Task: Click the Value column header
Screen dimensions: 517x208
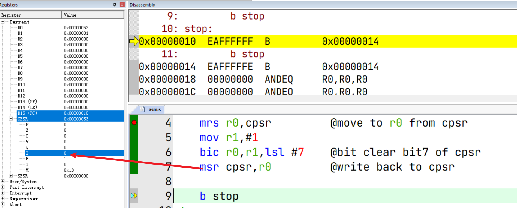Action: (x=93, y=15)
